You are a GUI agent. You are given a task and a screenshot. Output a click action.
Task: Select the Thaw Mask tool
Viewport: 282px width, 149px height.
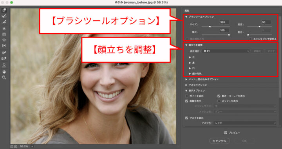[x=4, y=58]
